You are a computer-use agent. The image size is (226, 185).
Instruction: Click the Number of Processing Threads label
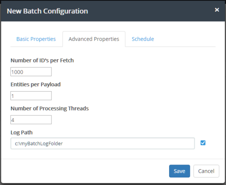[50, 108]
